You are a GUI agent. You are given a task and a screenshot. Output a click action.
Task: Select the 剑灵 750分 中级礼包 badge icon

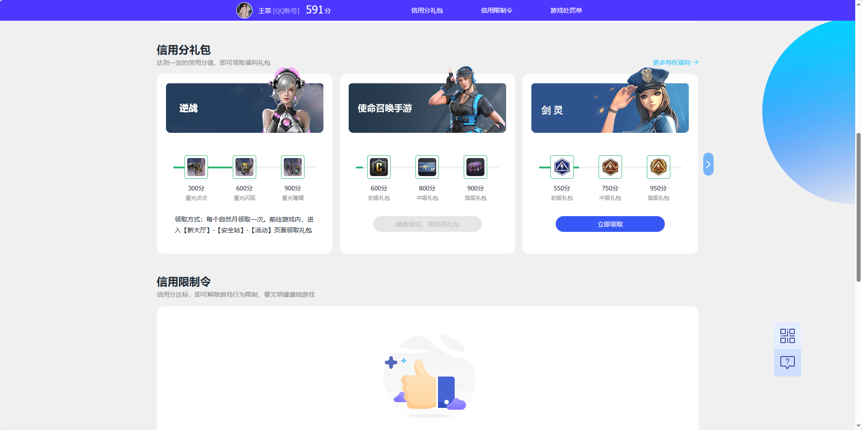pos(610,167)
